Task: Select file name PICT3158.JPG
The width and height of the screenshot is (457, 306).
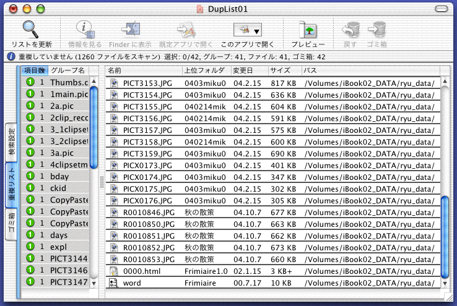Action: (147, 142)
